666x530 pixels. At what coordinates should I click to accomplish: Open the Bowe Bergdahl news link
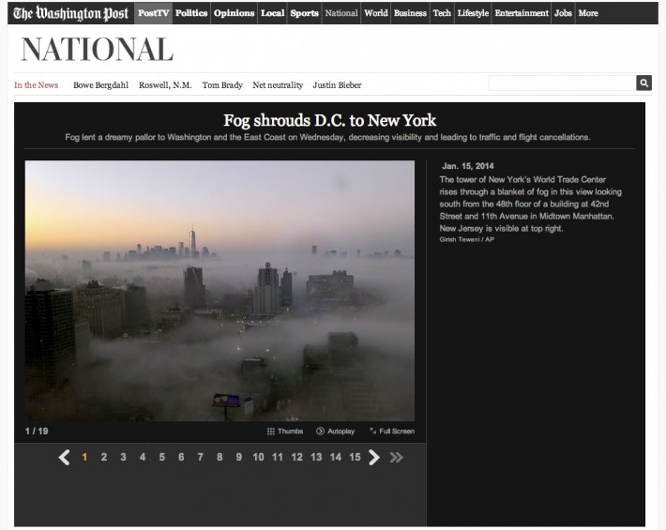point(100,85)
